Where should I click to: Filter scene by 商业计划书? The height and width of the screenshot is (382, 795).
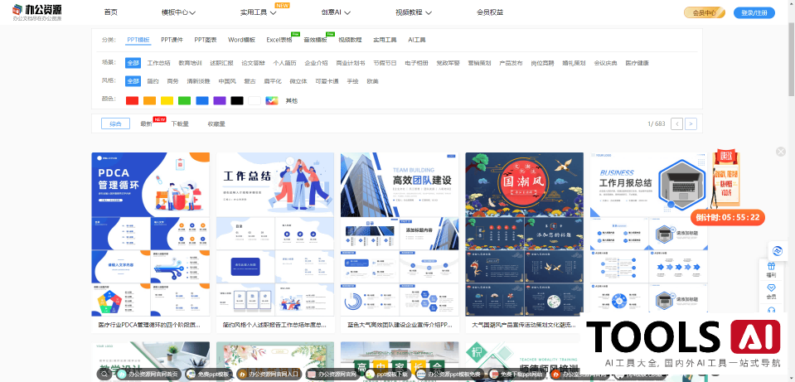(351, 63)
